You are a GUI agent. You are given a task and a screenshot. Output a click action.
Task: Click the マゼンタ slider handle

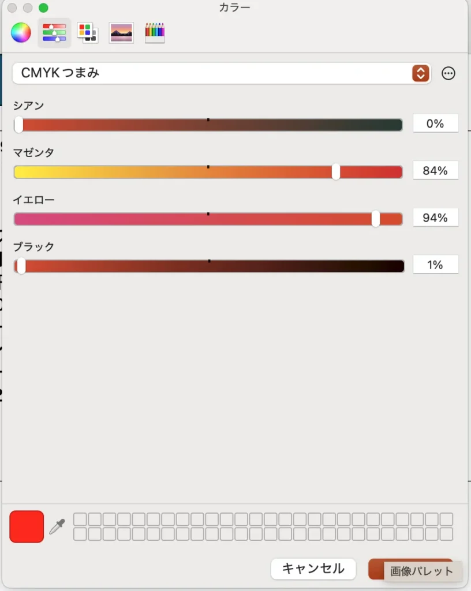(336, 171)
